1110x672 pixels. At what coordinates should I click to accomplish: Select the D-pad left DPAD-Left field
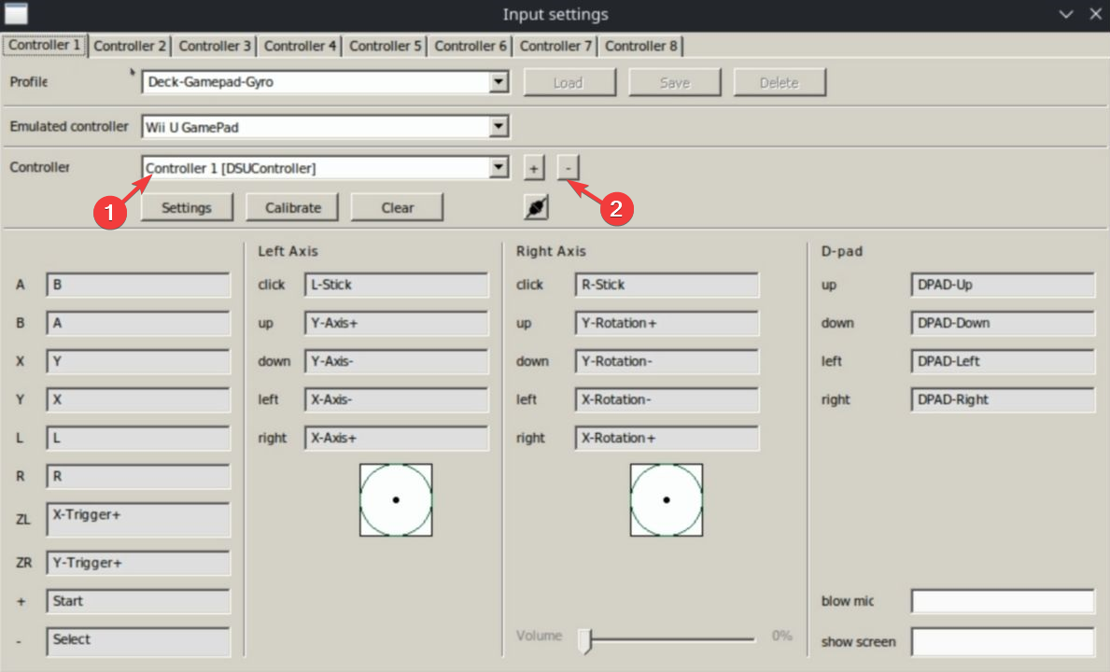click(1003, 361)
